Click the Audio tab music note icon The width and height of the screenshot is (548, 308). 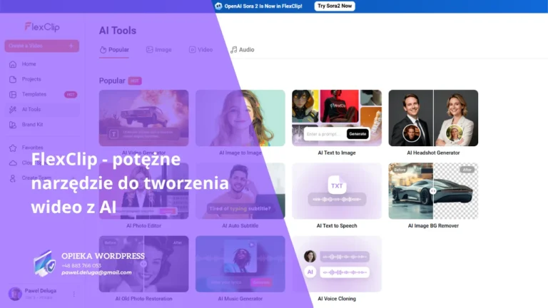pyautogui.click(x=233, y=50)
